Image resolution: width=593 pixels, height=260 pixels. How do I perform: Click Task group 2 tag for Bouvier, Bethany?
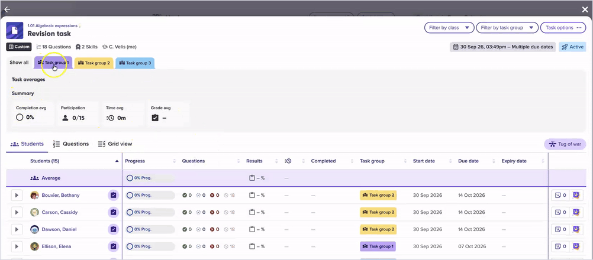click(378, 196)
